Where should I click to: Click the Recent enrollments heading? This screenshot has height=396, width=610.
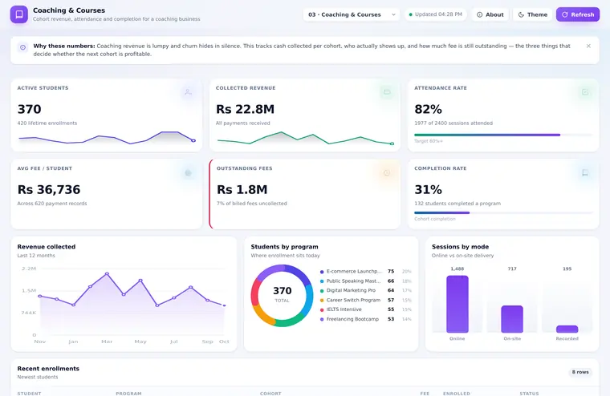tap(48, 369)
